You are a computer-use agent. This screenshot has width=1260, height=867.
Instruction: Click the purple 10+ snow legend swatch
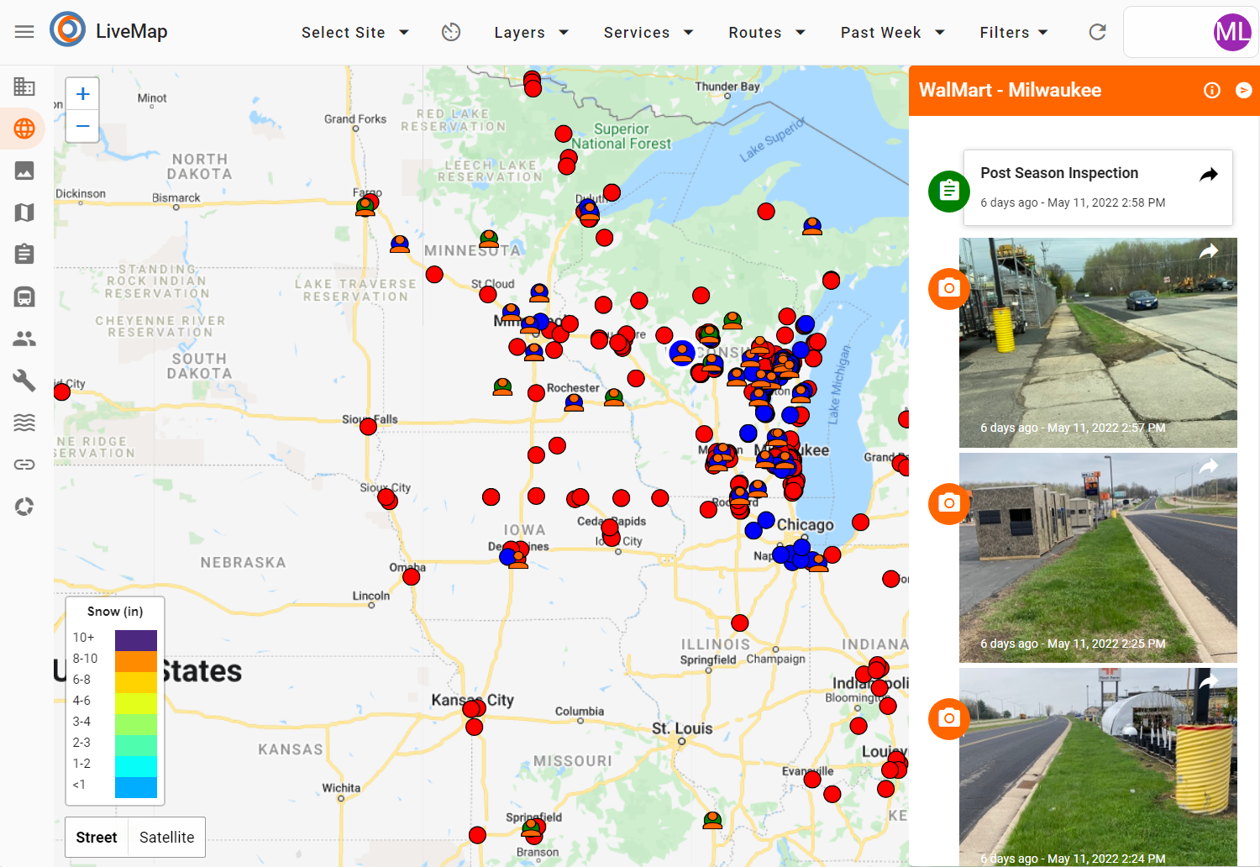pyautogui.click(x=136, y=639)
